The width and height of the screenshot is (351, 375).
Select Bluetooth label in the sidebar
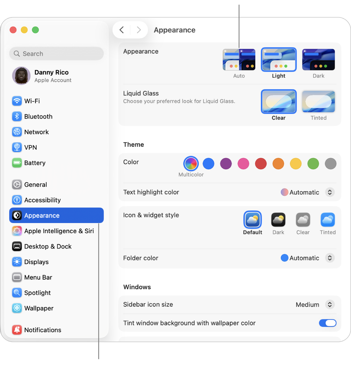point(38,116)
